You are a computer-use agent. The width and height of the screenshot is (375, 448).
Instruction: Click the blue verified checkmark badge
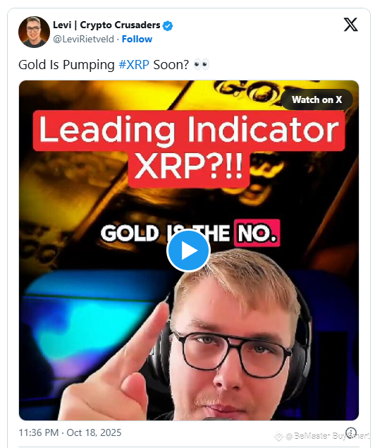pos(168,26)
